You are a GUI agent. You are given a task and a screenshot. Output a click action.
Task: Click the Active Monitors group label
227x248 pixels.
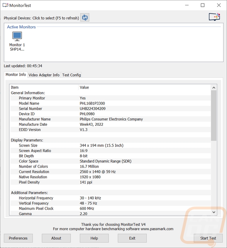pyautogui.click(x=21, y=27)
